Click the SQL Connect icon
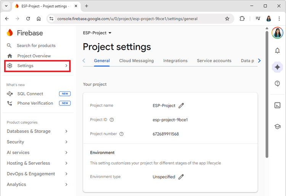Image resolution: width=286 pixels, height=196 pixels. click(10, 94)
